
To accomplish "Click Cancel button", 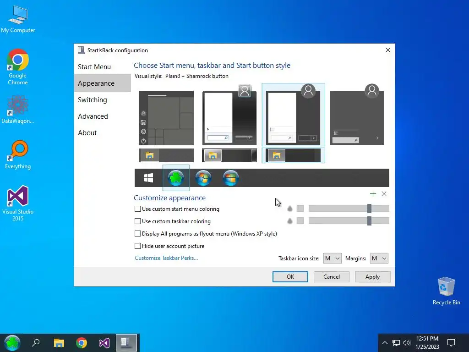I will [332, 277].
